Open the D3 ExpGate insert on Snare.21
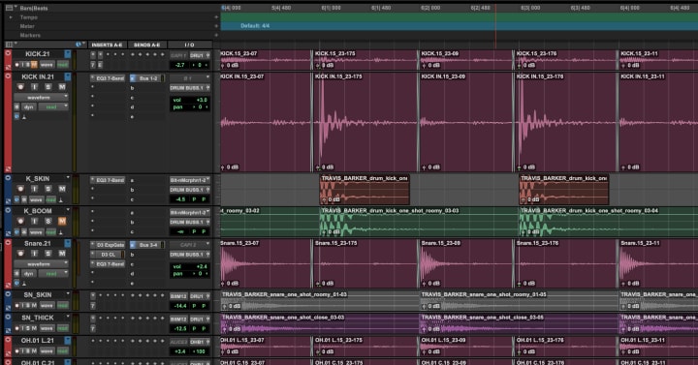This screenshot has height=365, width=698. point(108,245)
